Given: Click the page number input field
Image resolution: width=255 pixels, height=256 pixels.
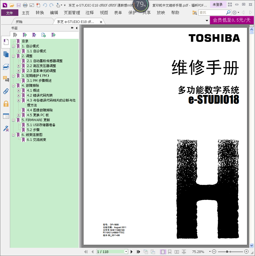Looking at the screenshot, I should click(x=111, y=252).
